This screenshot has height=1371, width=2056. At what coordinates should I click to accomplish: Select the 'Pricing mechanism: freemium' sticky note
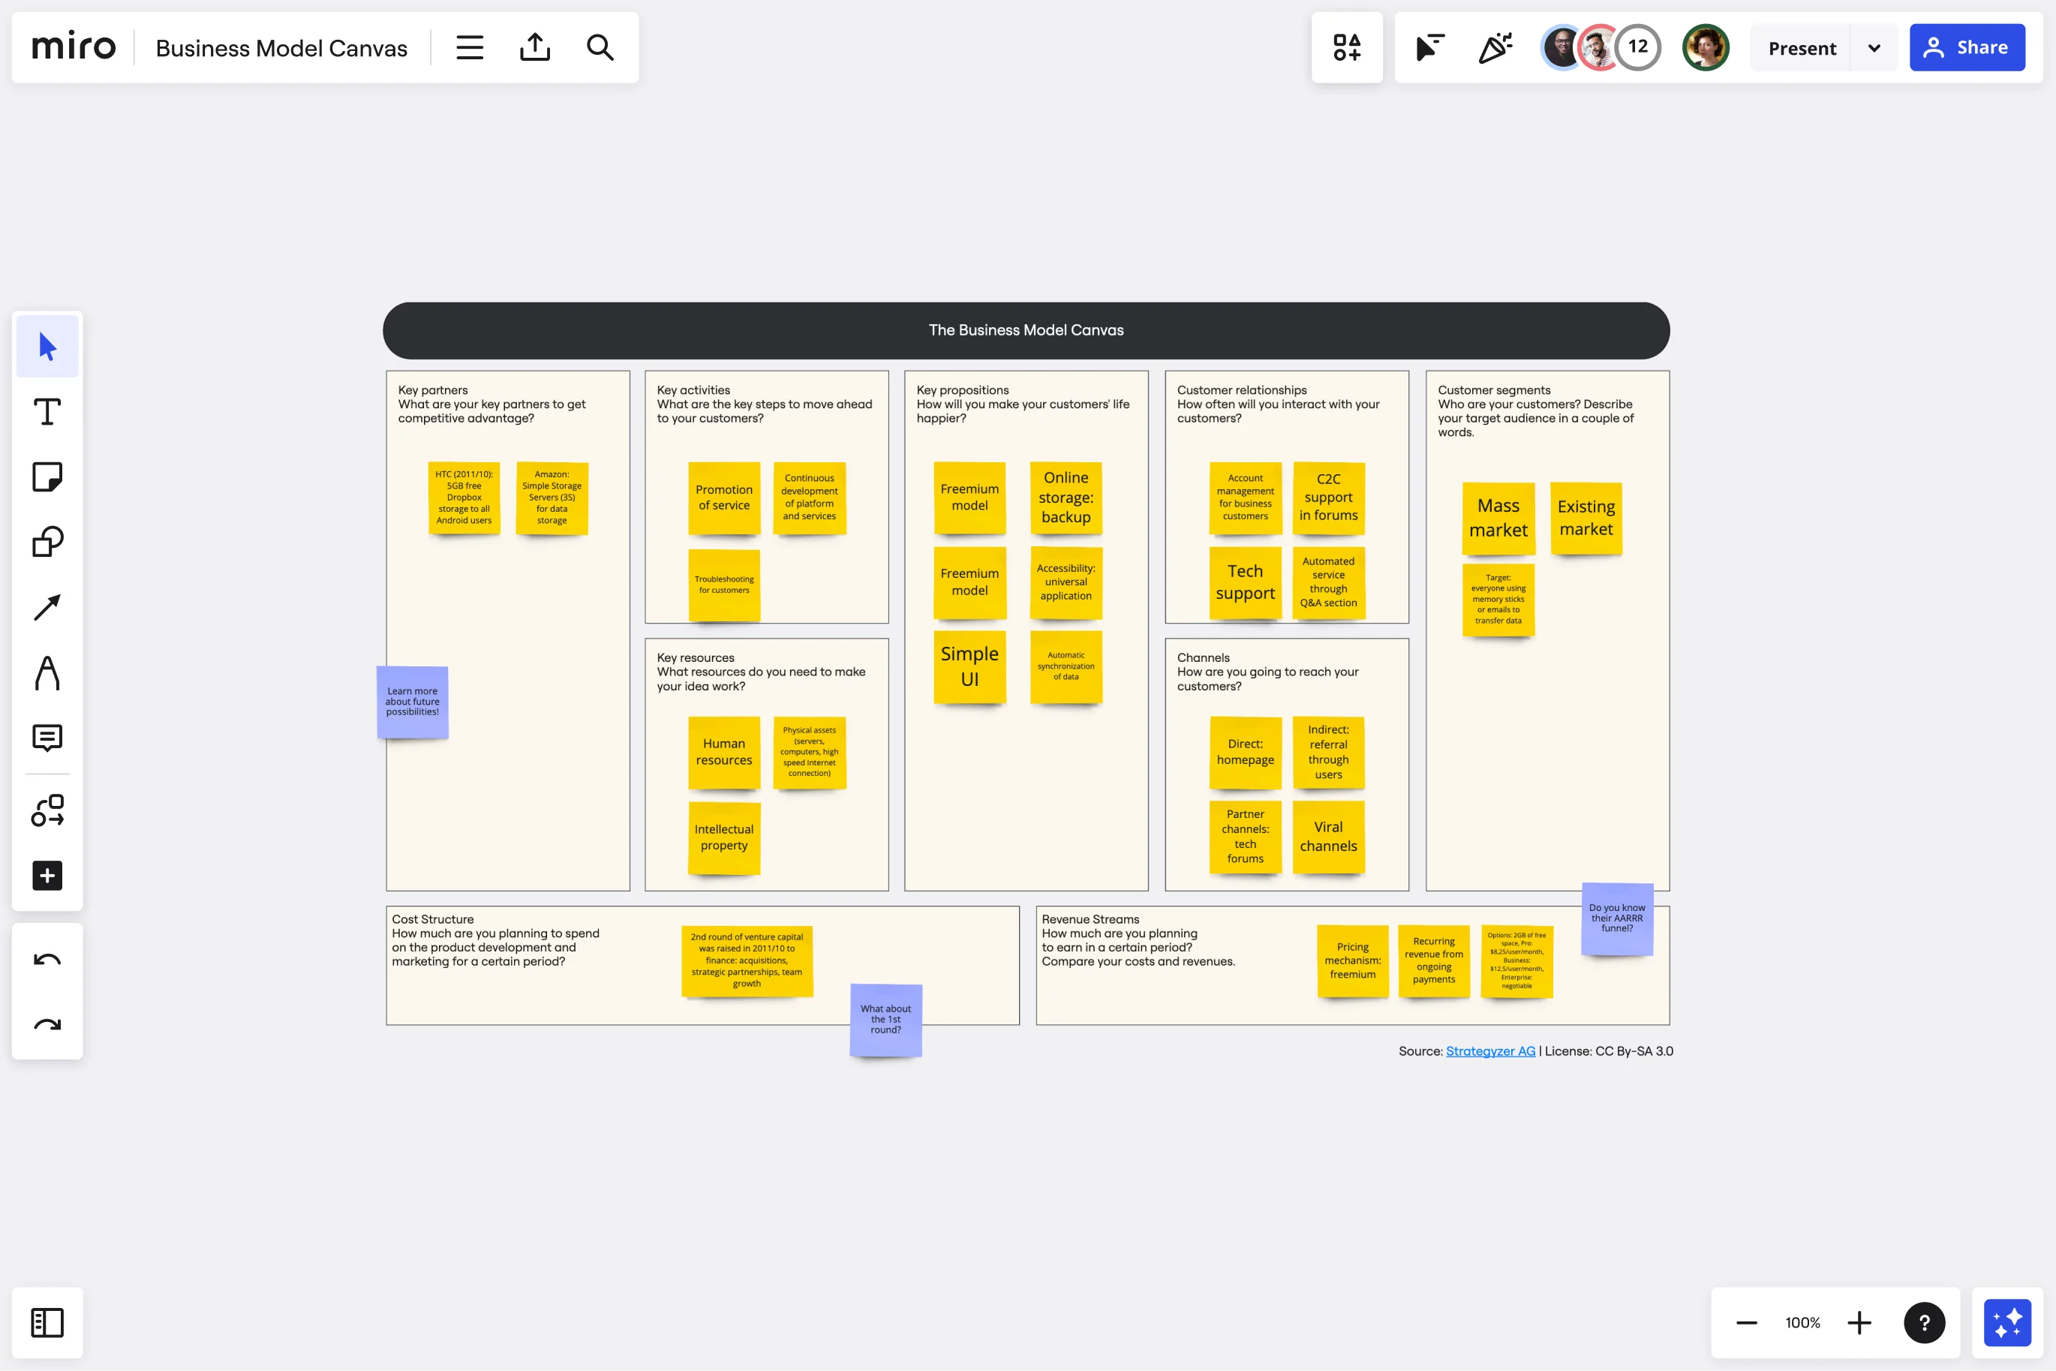(x=1352, y=961)
